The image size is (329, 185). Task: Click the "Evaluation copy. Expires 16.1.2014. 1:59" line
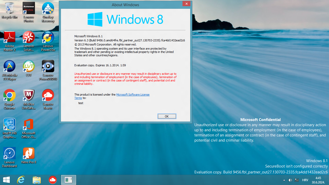pyautogui.click(x=100, y=65)
